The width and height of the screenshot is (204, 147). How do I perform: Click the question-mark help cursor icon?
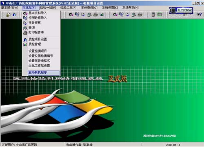199,15
